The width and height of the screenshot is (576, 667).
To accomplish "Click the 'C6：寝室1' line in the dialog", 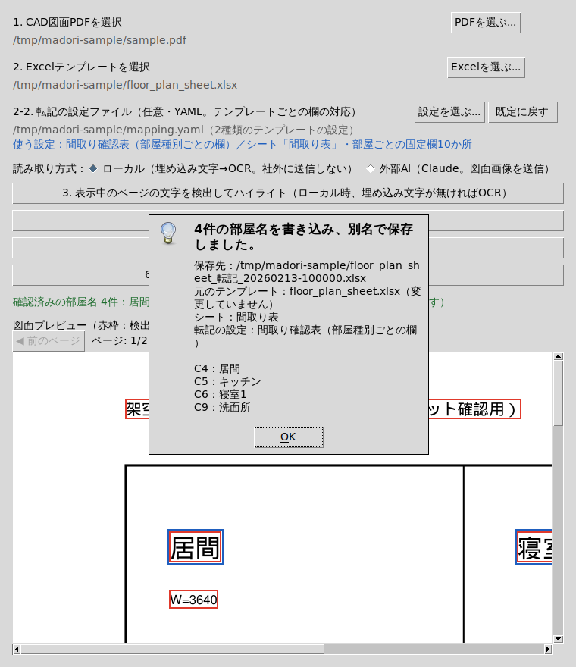I will coord(221,394).
